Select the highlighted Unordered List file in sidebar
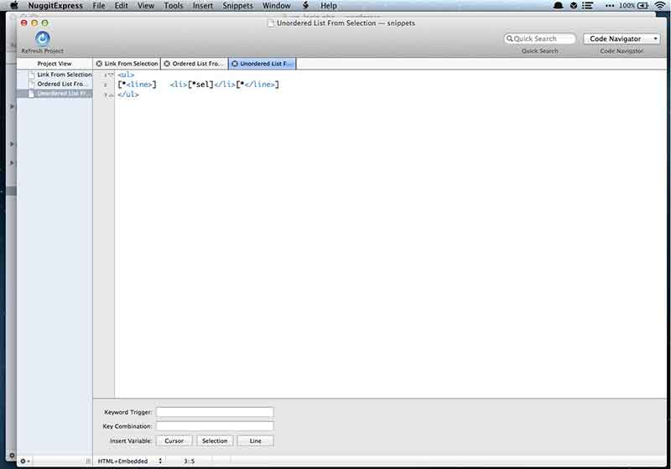The height and width of the screenshot is (469, 671). [55, 94]
